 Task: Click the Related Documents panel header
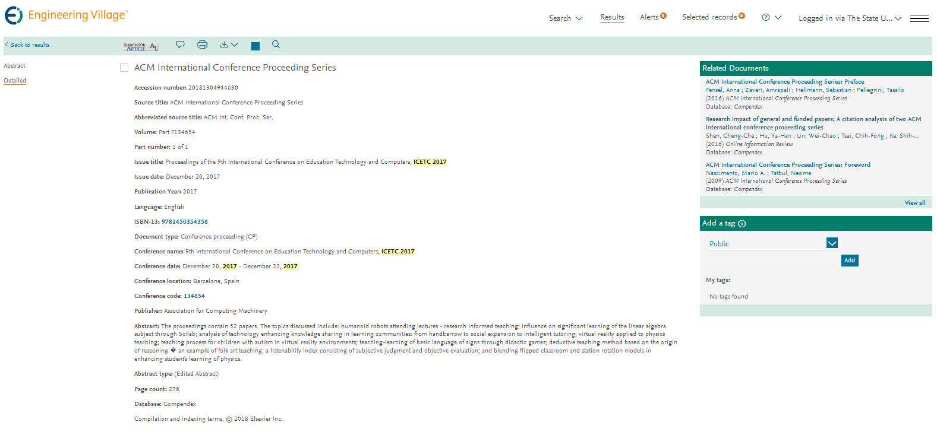[816, 68]
